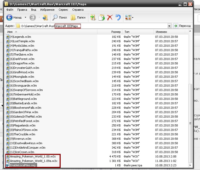The image size is (200, 170).
Task: Select file name (6)DragonFire.w3m
Action: (x=22, y=63)
